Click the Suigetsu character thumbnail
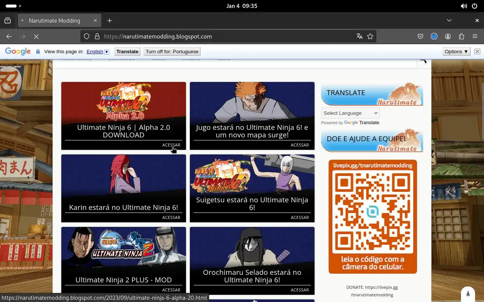The height and width of the screenshot is (302, 484). [x=252, y=174]
